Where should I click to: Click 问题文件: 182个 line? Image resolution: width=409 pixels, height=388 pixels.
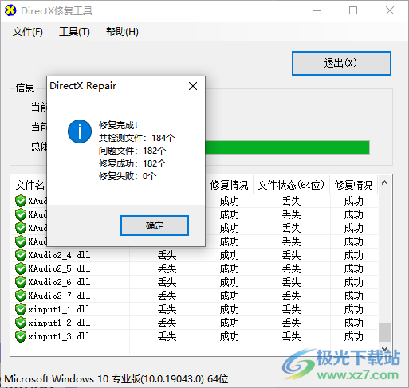click(132, 151)
